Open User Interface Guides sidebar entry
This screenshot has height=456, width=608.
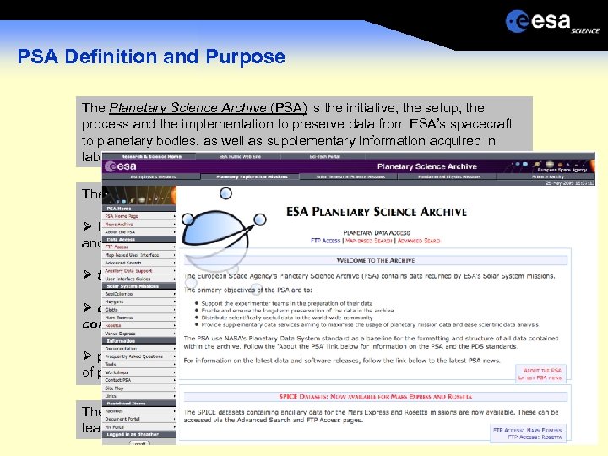click(139, 279)
